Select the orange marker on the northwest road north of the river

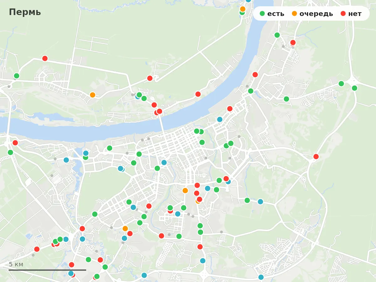[x=92, y=95]
